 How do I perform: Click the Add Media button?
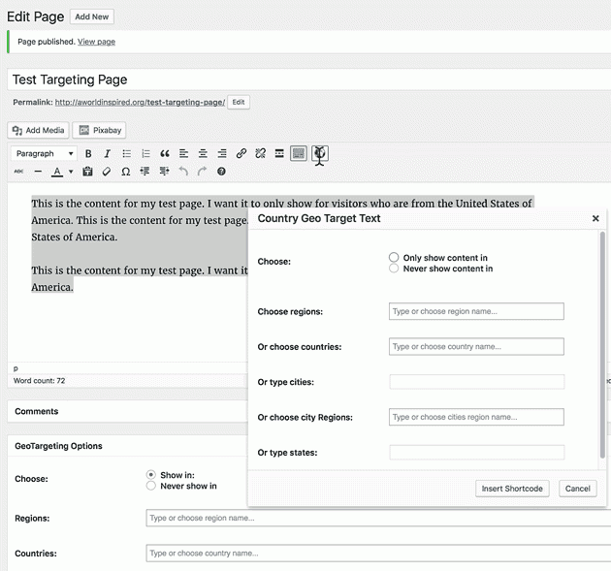click(x=38, y=130)
